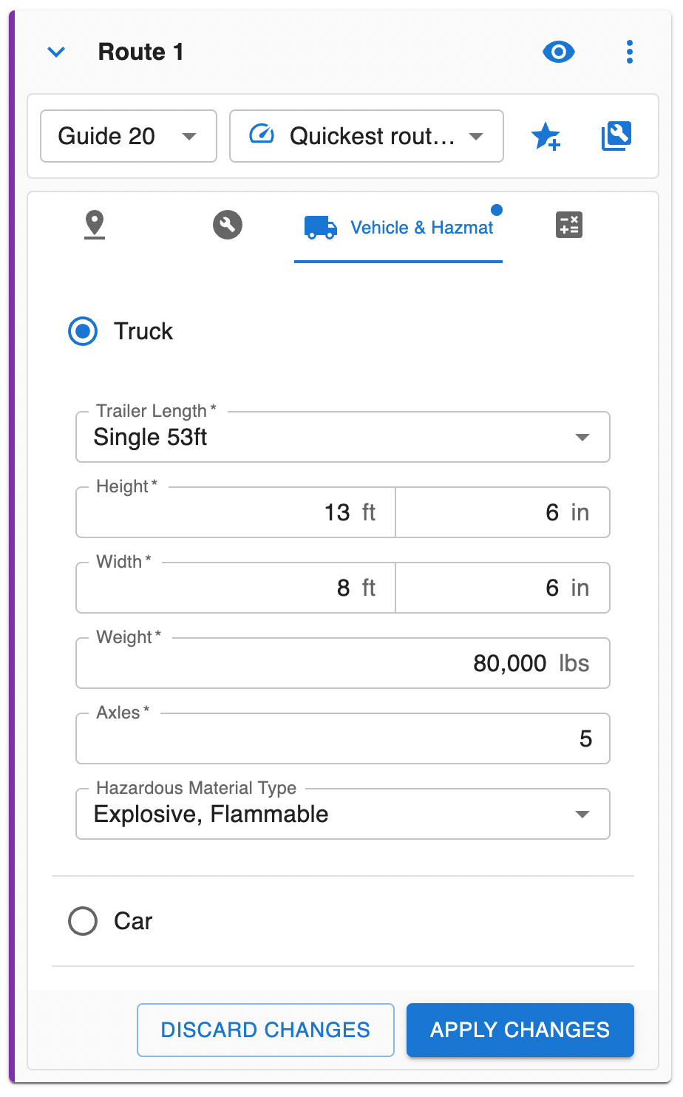Expand the Trailer Length dropdown
The height and width of the screenshot is (1097, 683).
click(341, 437)
